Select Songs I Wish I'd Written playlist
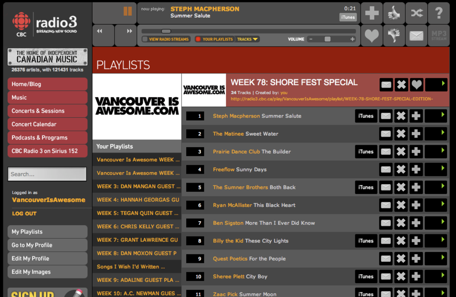The width and height of the screenshot is (456, 297). 137,267
